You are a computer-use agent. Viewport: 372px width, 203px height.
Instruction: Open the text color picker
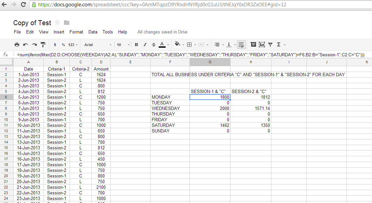162,44
